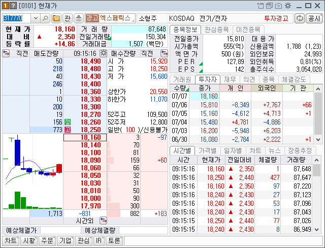
Task: Click the 주문 button at bottom
Action: click(47, 240)
